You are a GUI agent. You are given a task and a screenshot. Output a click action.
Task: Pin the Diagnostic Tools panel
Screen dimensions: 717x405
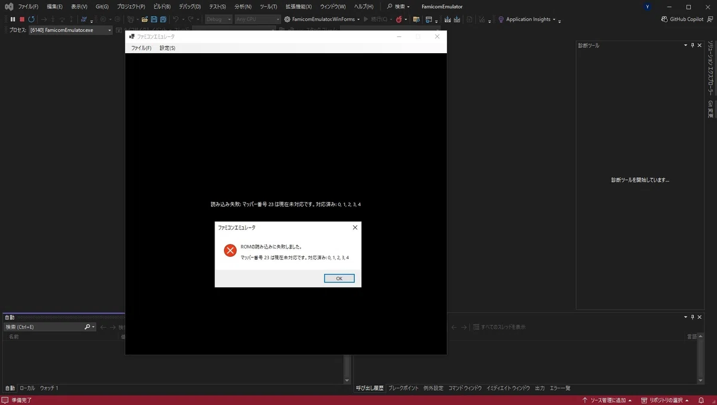pos(693,45)
